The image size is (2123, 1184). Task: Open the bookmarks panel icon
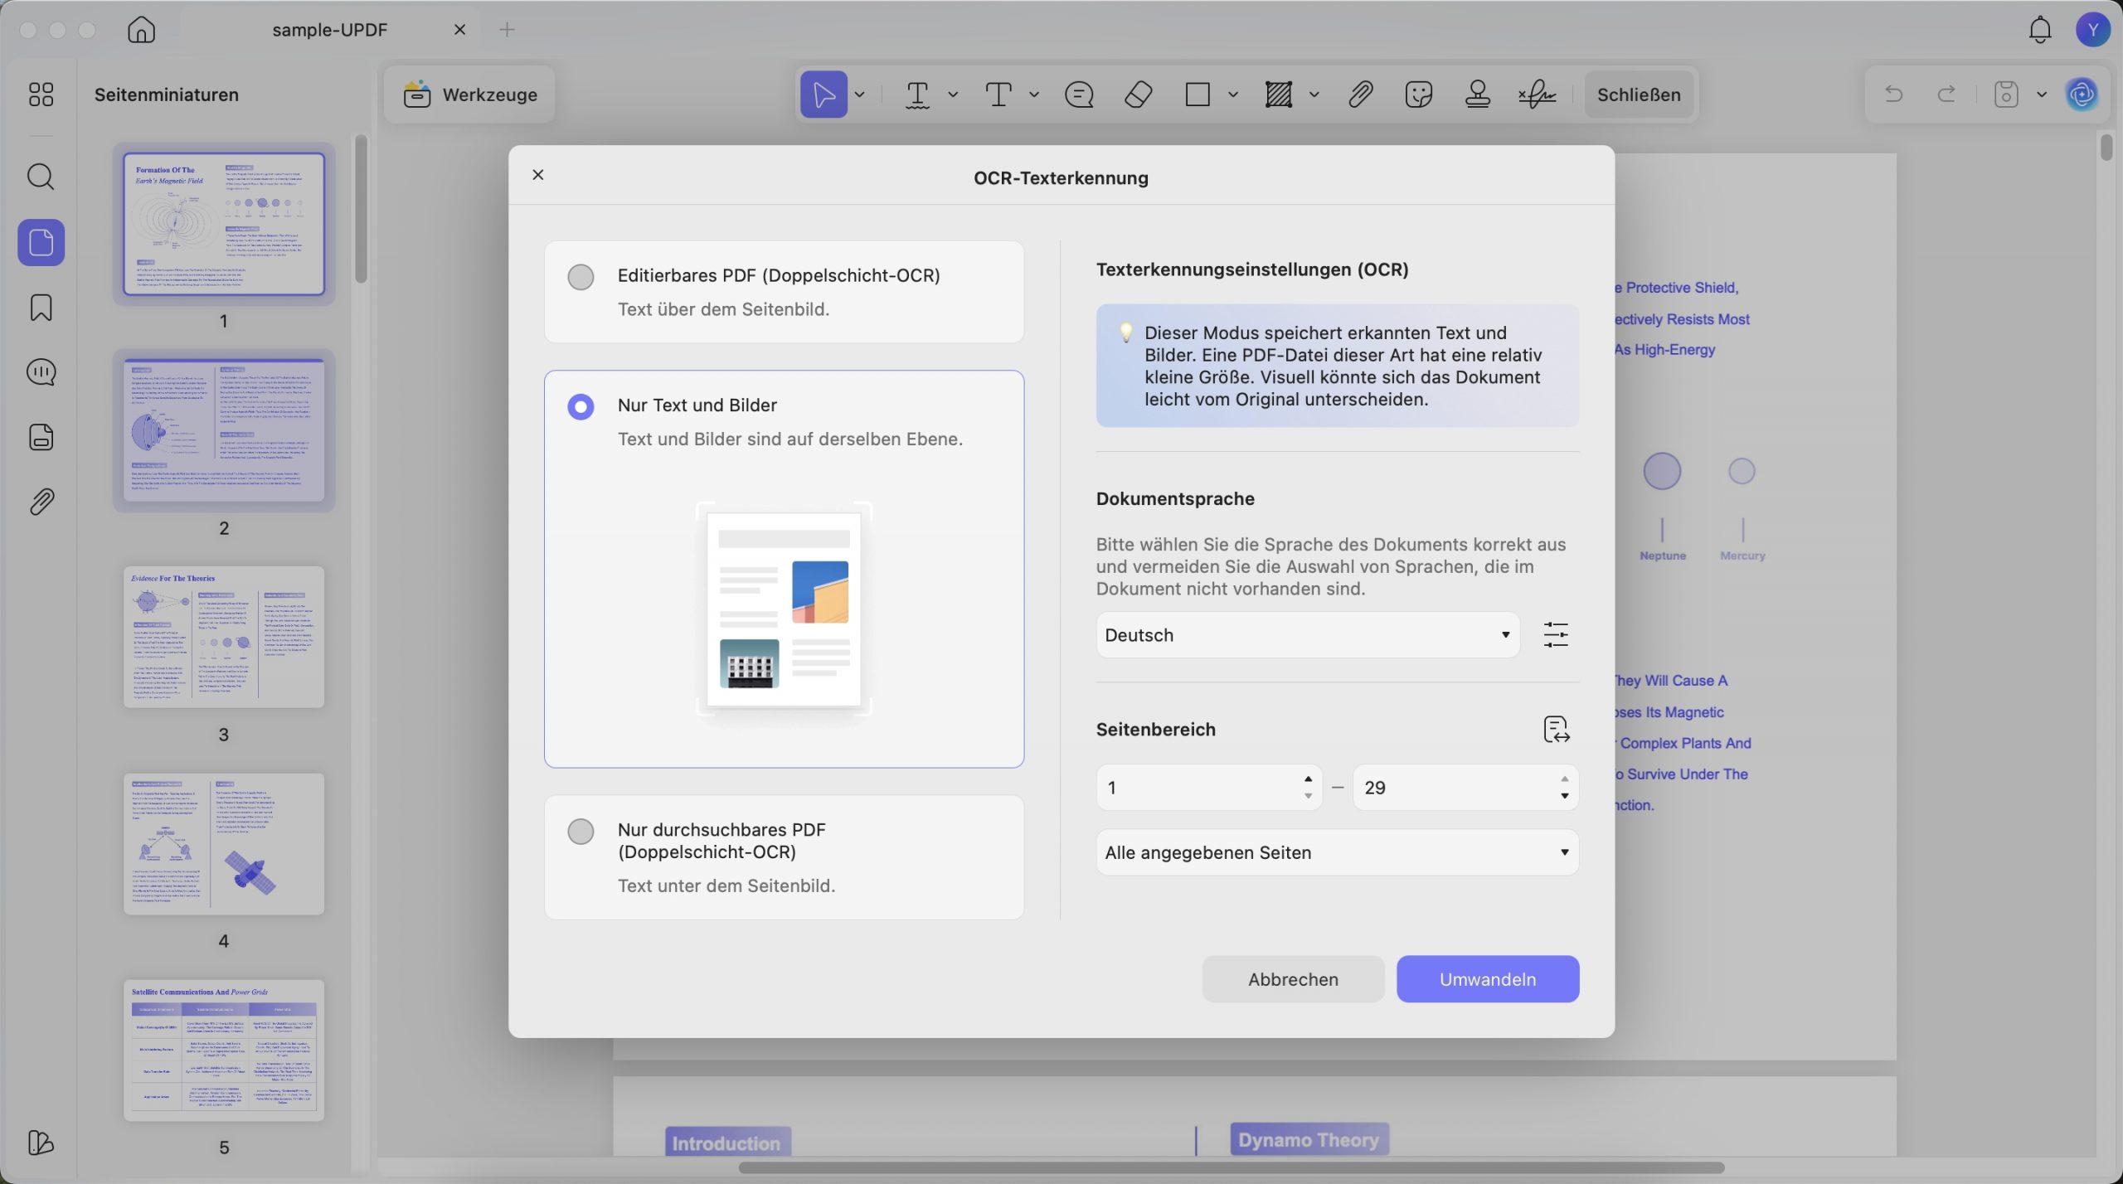point(41,308)
